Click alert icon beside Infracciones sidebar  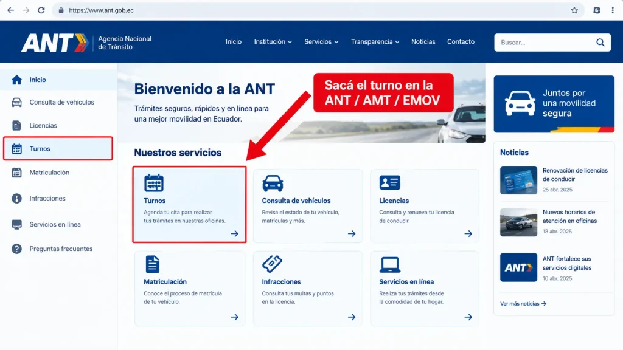click(x=16, y=199)
